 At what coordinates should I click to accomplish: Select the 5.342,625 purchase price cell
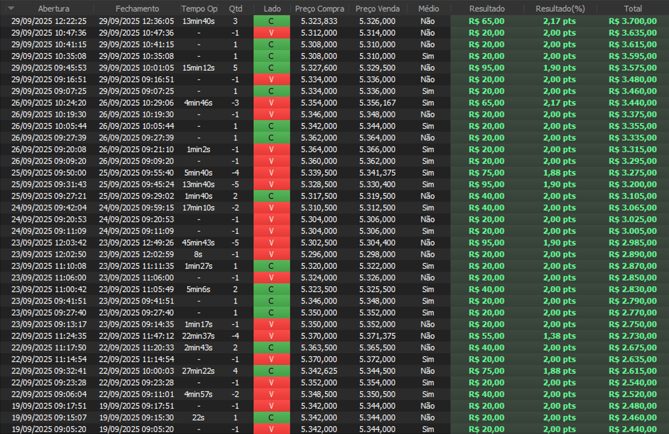[x=319, y=371]
